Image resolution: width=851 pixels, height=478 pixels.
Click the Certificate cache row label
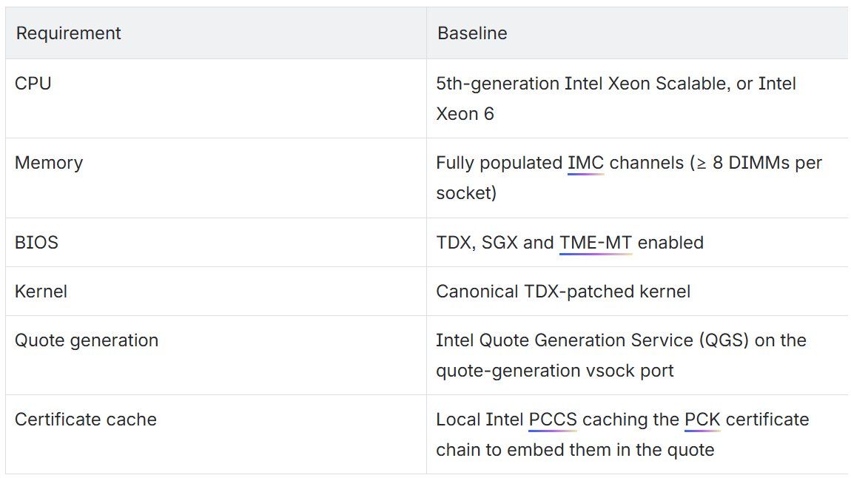86,420
